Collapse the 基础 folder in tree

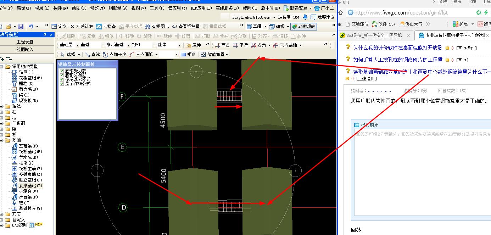point(2,140)
